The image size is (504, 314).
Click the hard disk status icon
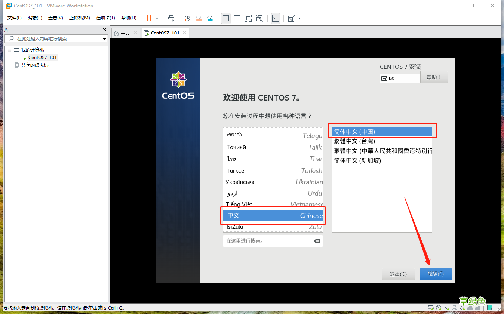tap(431, 308)
